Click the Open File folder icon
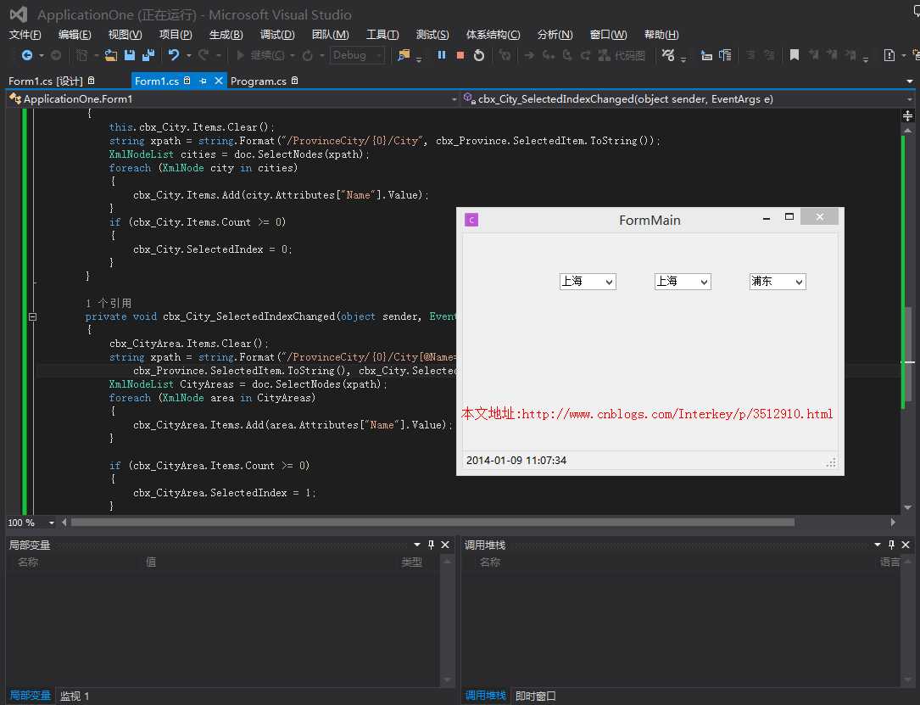The height and width of the screenshot is (705, 920). 111,55
